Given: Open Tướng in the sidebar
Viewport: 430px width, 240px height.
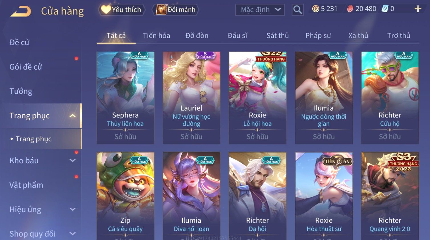Looking at the screenshot, I should tap(21, 91).
